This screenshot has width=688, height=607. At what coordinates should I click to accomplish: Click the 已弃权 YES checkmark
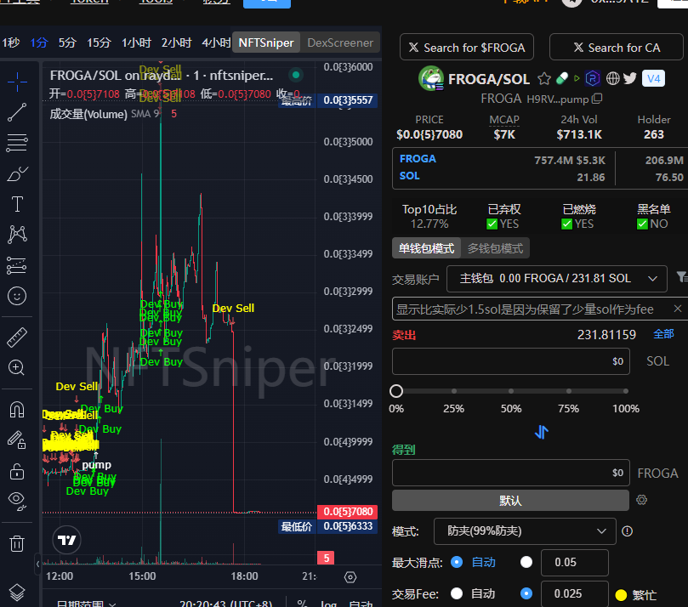tap(492, 224)
